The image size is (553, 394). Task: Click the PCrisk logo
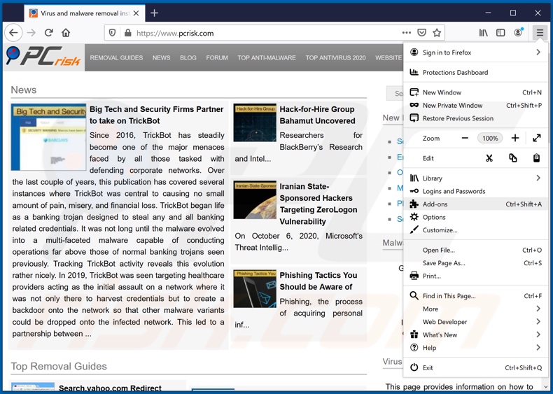coord(43,57)
